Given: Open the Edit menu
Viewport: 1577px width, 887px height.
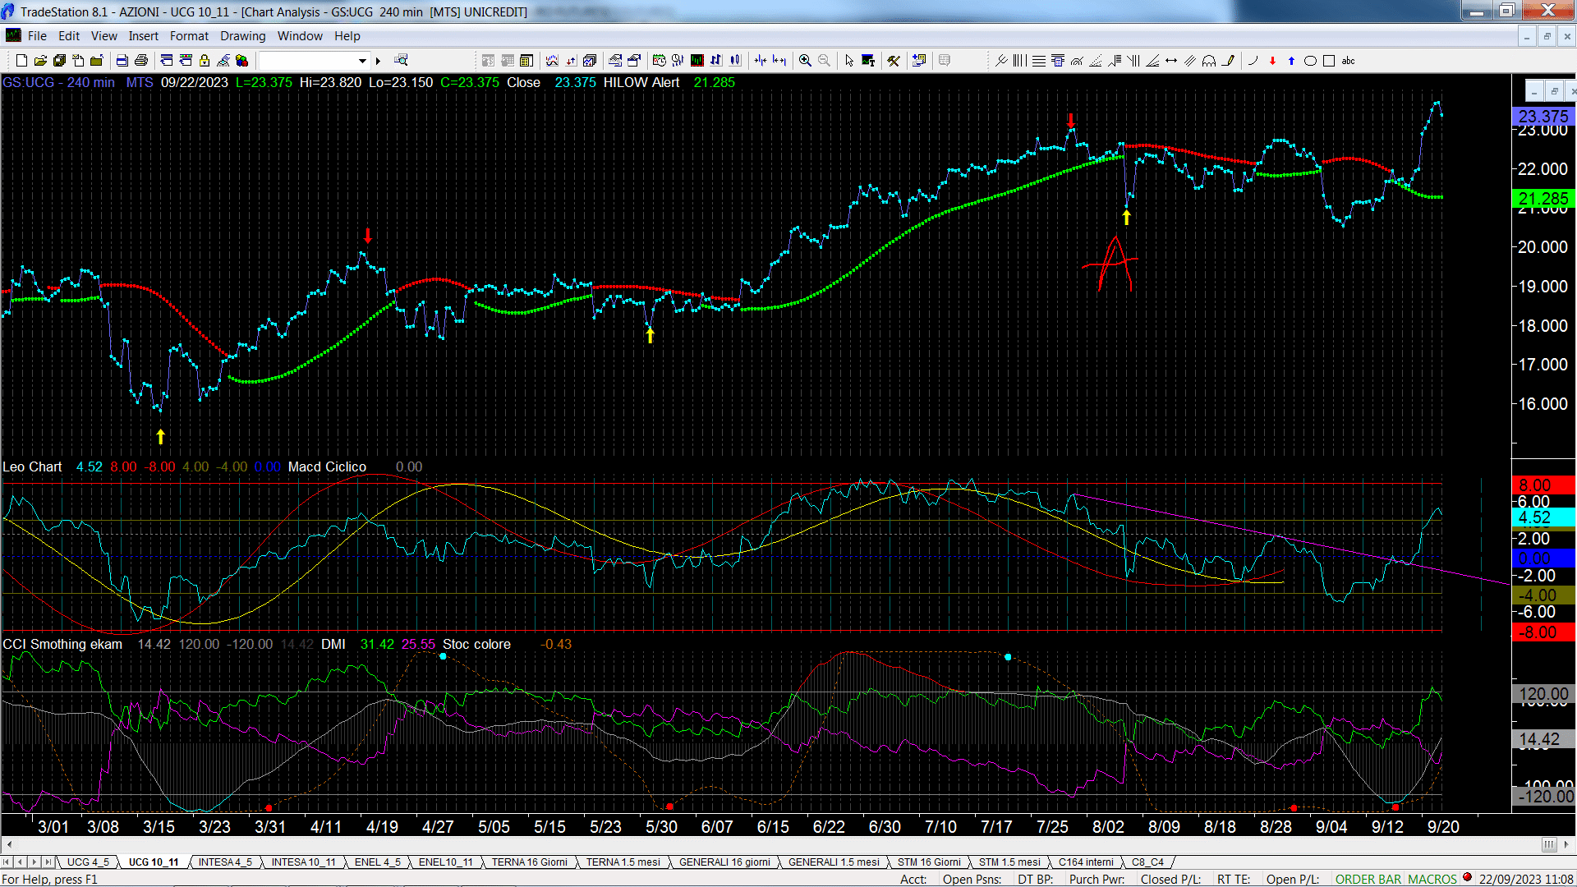Looking at the screenshot, I should (x=69, y=36).
